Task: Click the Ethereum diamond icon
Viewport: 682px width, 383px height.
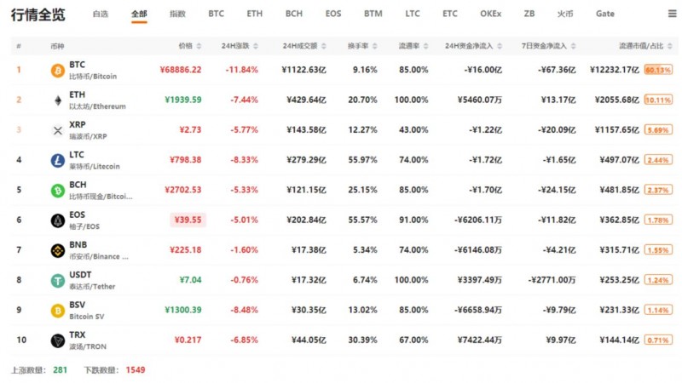Action: tap(57, 100)
